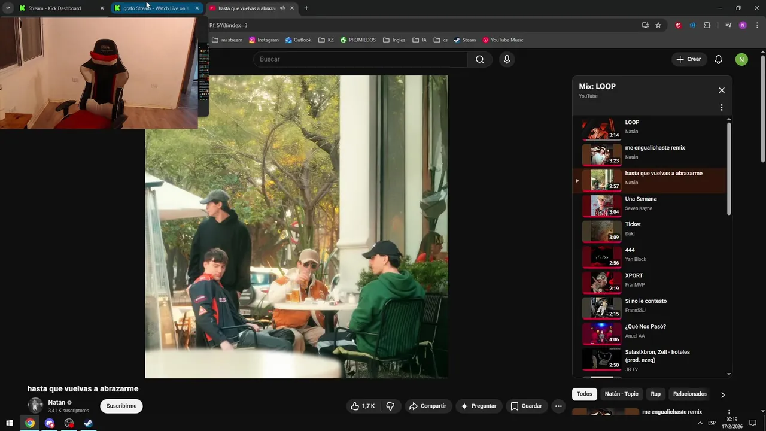This screenshot has width=766, height=431.
Task: Close the Stream - Kick Dashboard tab
Action: (x=102, y=8)
